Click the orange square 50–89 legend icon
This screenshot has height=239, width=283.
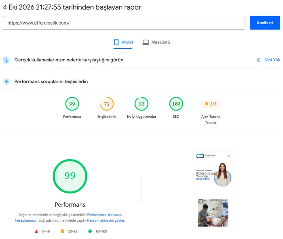62,231
